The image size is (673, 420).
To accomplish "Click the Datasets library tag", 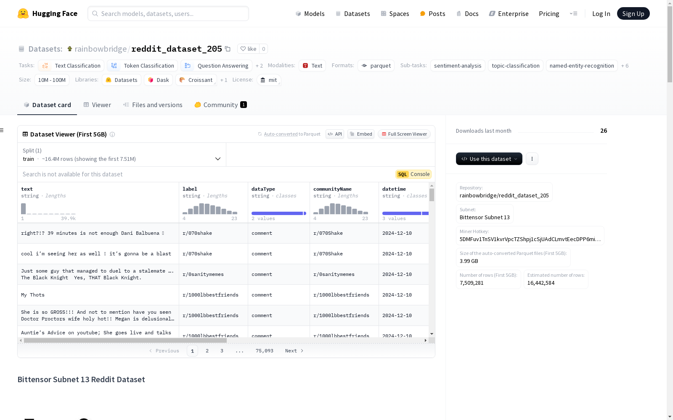I will point(122,80).
